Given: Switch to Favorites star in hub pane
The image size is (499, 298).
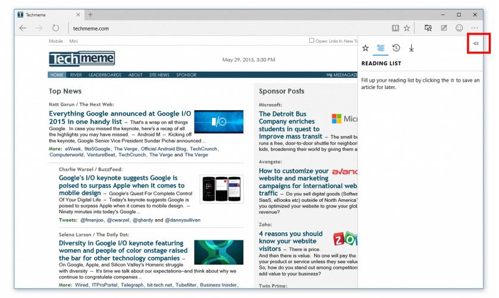Looking at the screenshot, I should (365, 48).
